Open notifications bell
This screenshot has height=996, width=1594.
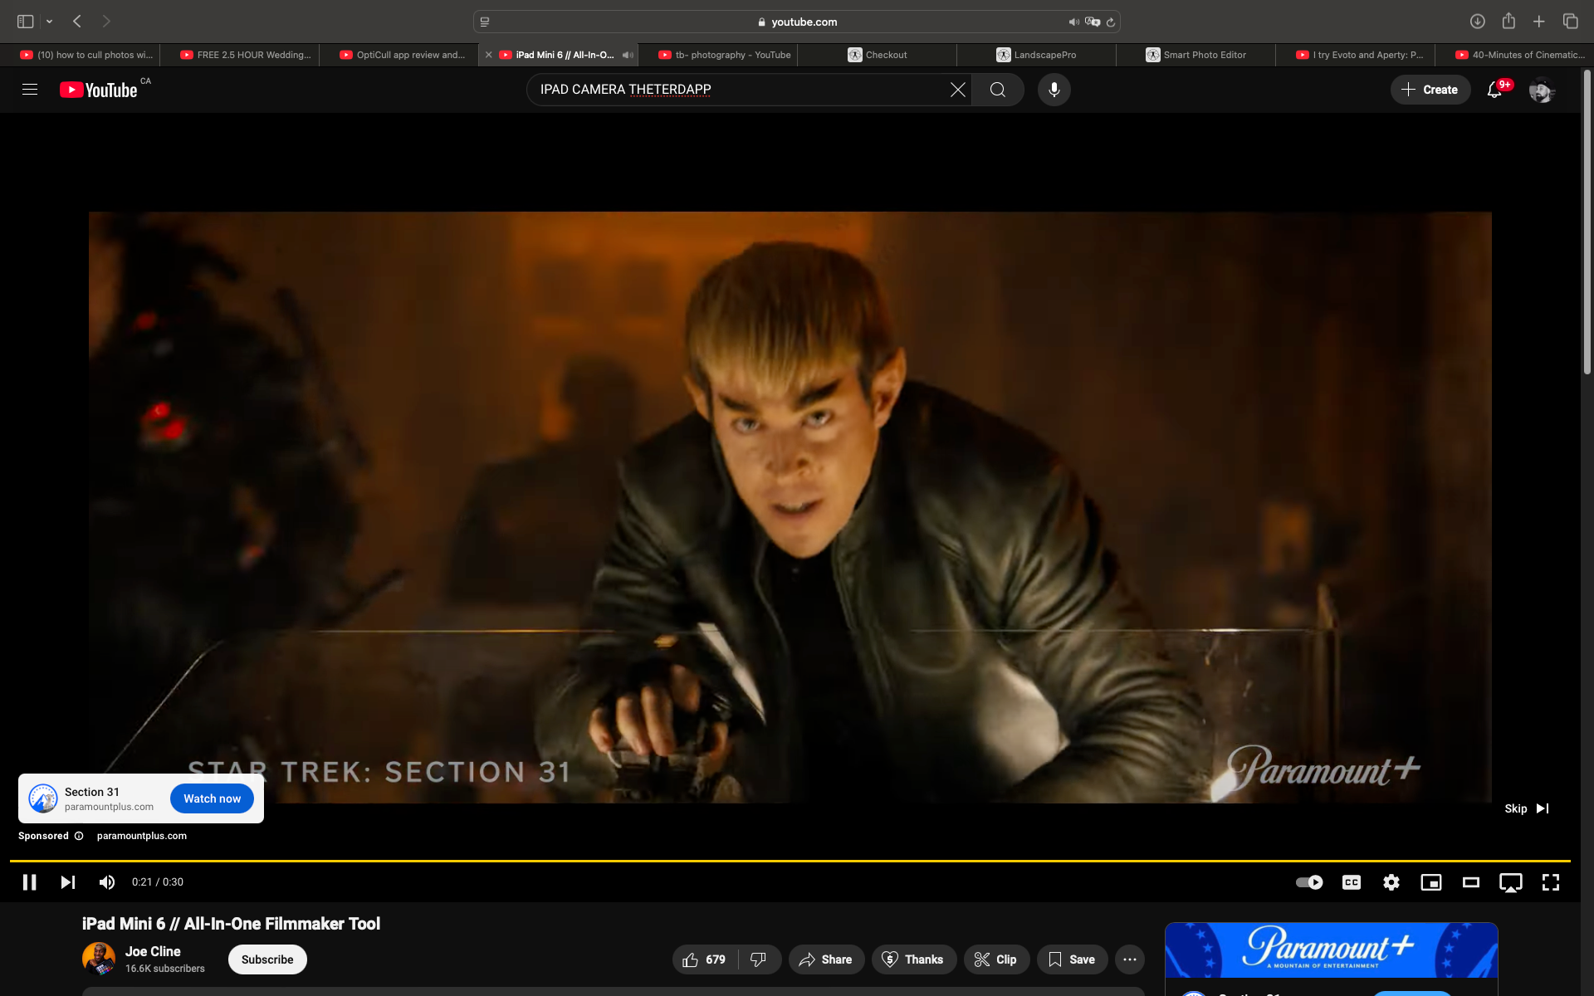(x=1494, y=90)
